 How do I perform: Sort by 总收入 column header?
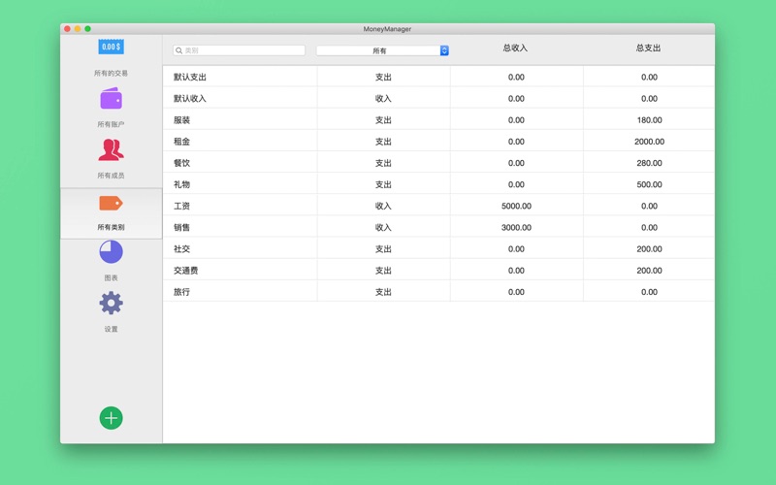point(515,48)
